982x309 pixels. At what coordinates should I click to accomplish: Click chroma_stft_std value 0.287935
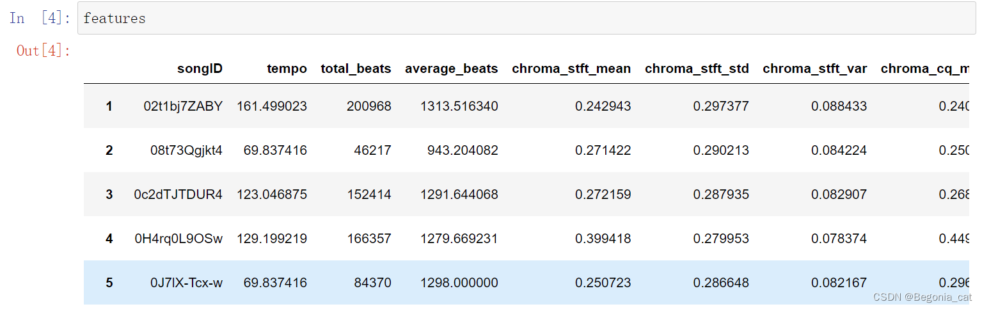[721, 194]
